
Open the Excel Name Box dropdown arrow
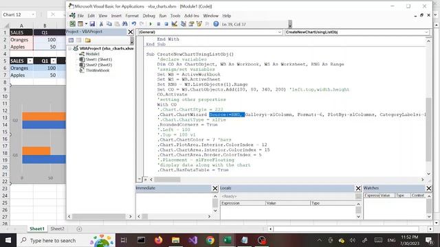click(x=33, y=14)
